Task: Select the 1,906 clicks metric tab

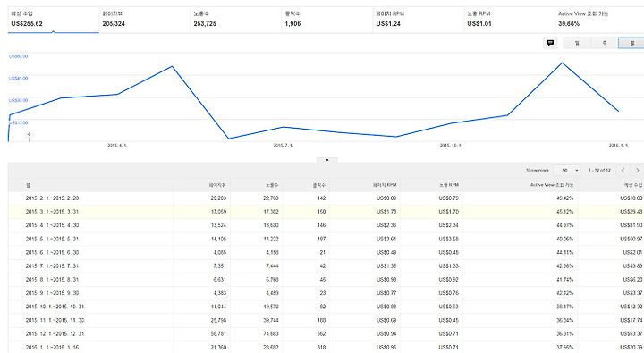Action: point(327,20)
